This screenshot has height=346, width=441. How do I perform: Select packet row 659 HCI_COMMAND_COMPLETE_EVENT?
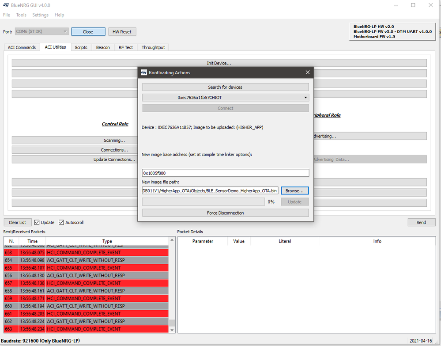coord(86,298)
